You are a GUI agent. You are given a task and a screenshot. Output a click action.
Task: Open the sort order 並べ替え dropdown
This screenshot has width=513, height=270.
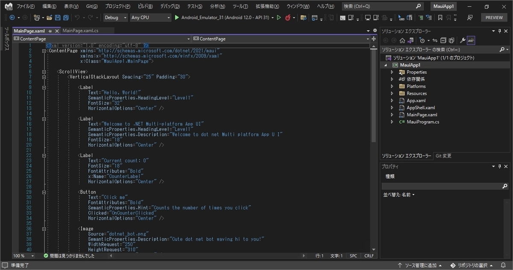click(399, 195)
